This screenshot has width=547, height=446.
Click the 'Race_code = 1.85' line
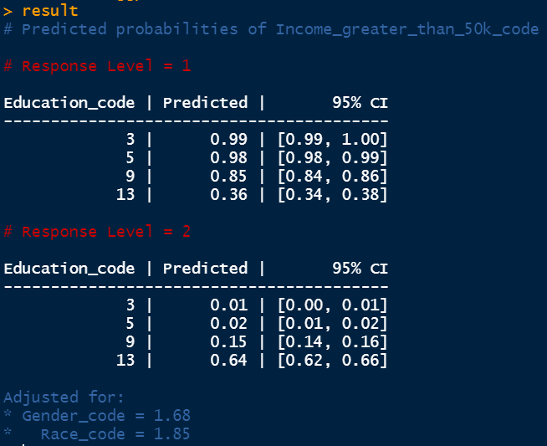coord(115,434)
